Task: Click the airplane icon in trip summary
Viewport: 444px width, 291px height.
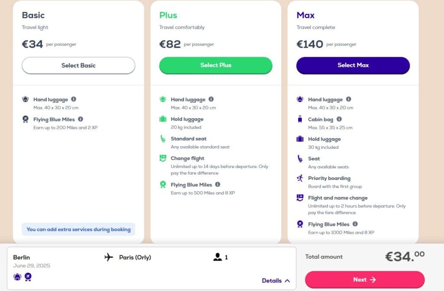Action: [109, 257]
